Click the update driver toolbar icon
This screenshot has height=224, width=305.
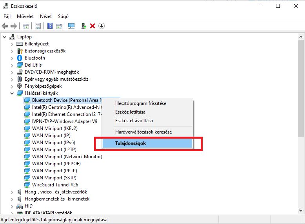[84, 26]
